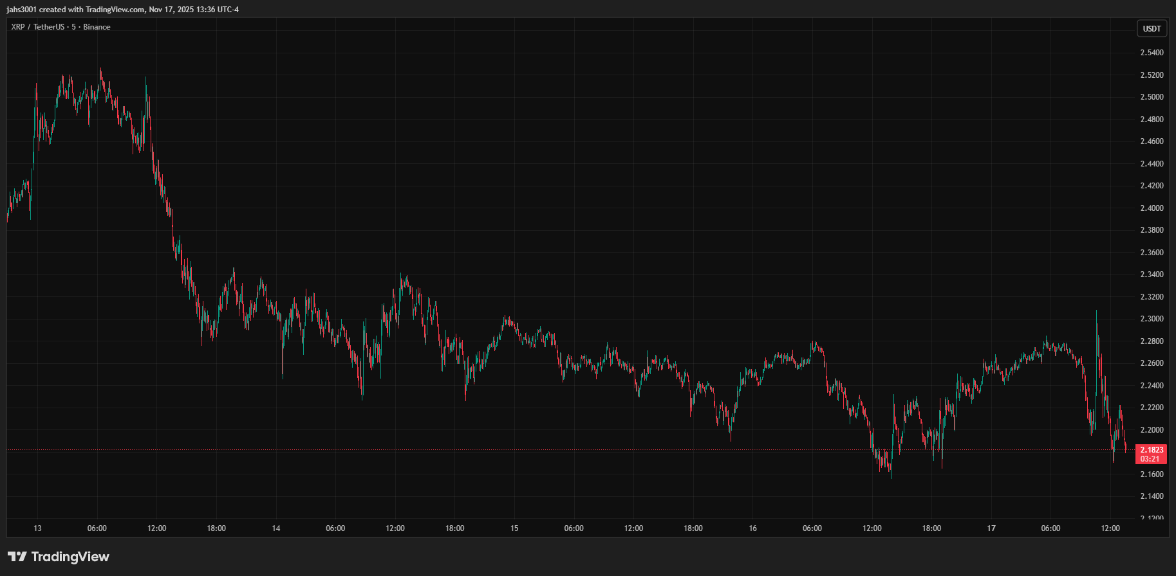
Task: Click the 2.5000 price axis label
Action: [1152, 97]
